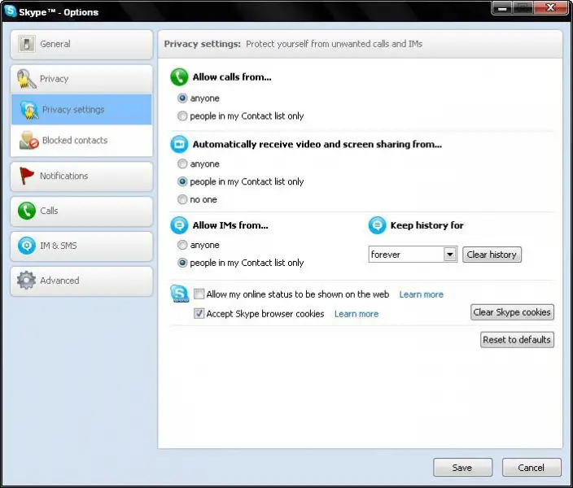Open the Keep history 'forever' dropdown arrow

450,255
